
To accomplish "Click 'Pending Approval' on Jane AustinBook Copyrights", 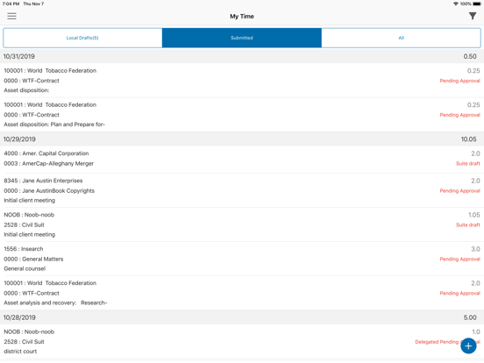I will click(x=460, y=191).
